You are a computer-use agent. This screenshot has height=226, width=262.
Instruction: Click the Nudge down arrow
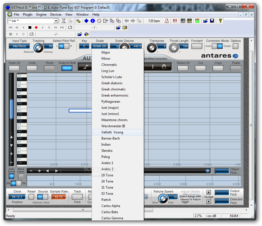[x=209, y=202]
